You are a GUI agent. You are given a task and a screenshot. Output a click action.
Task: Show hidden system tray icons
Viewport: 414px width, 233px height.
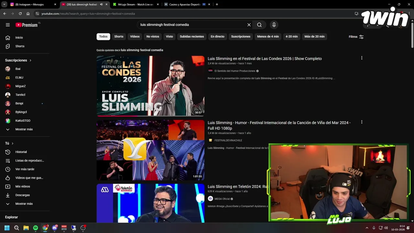coord(367,228)
